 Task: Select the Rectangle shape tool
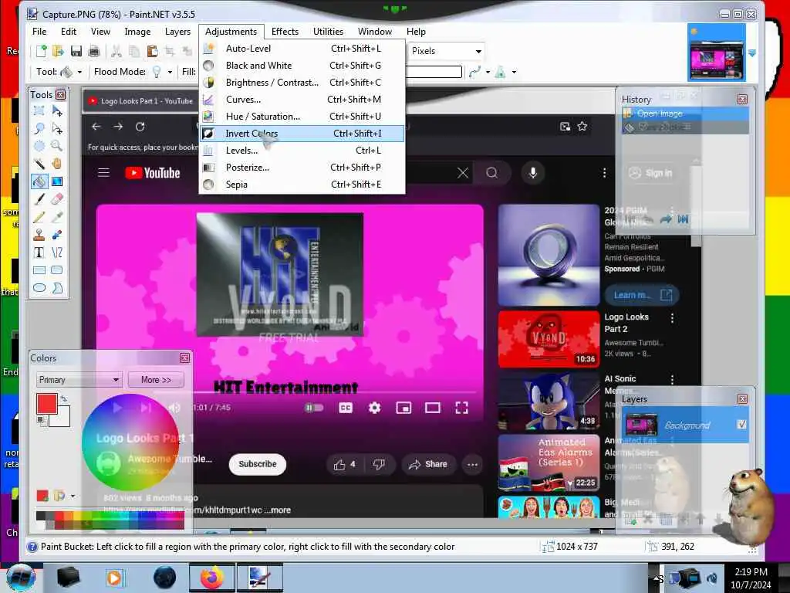point(39,269)
